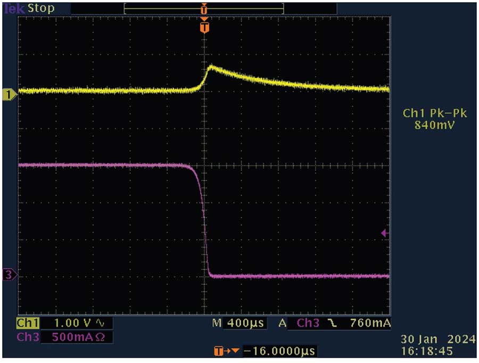Click the purple trigger level arrow at right edge
The height and width of the screenshot is (363, 479).
click(385, 233)
